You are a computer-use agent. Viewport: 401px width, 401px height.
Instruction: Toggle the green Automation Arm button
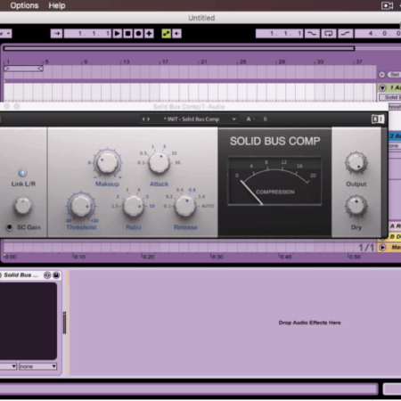(166, 34)
